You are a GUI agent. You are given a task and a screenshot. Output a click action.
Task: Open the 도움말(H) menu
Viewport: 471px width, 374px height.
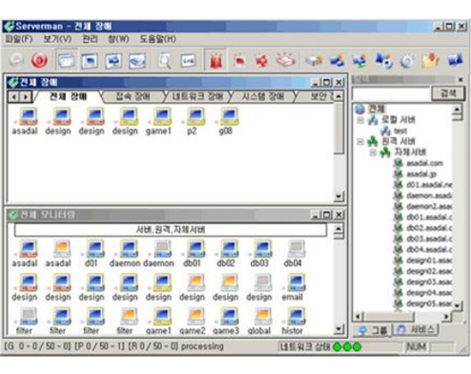[x=157, y=39]
